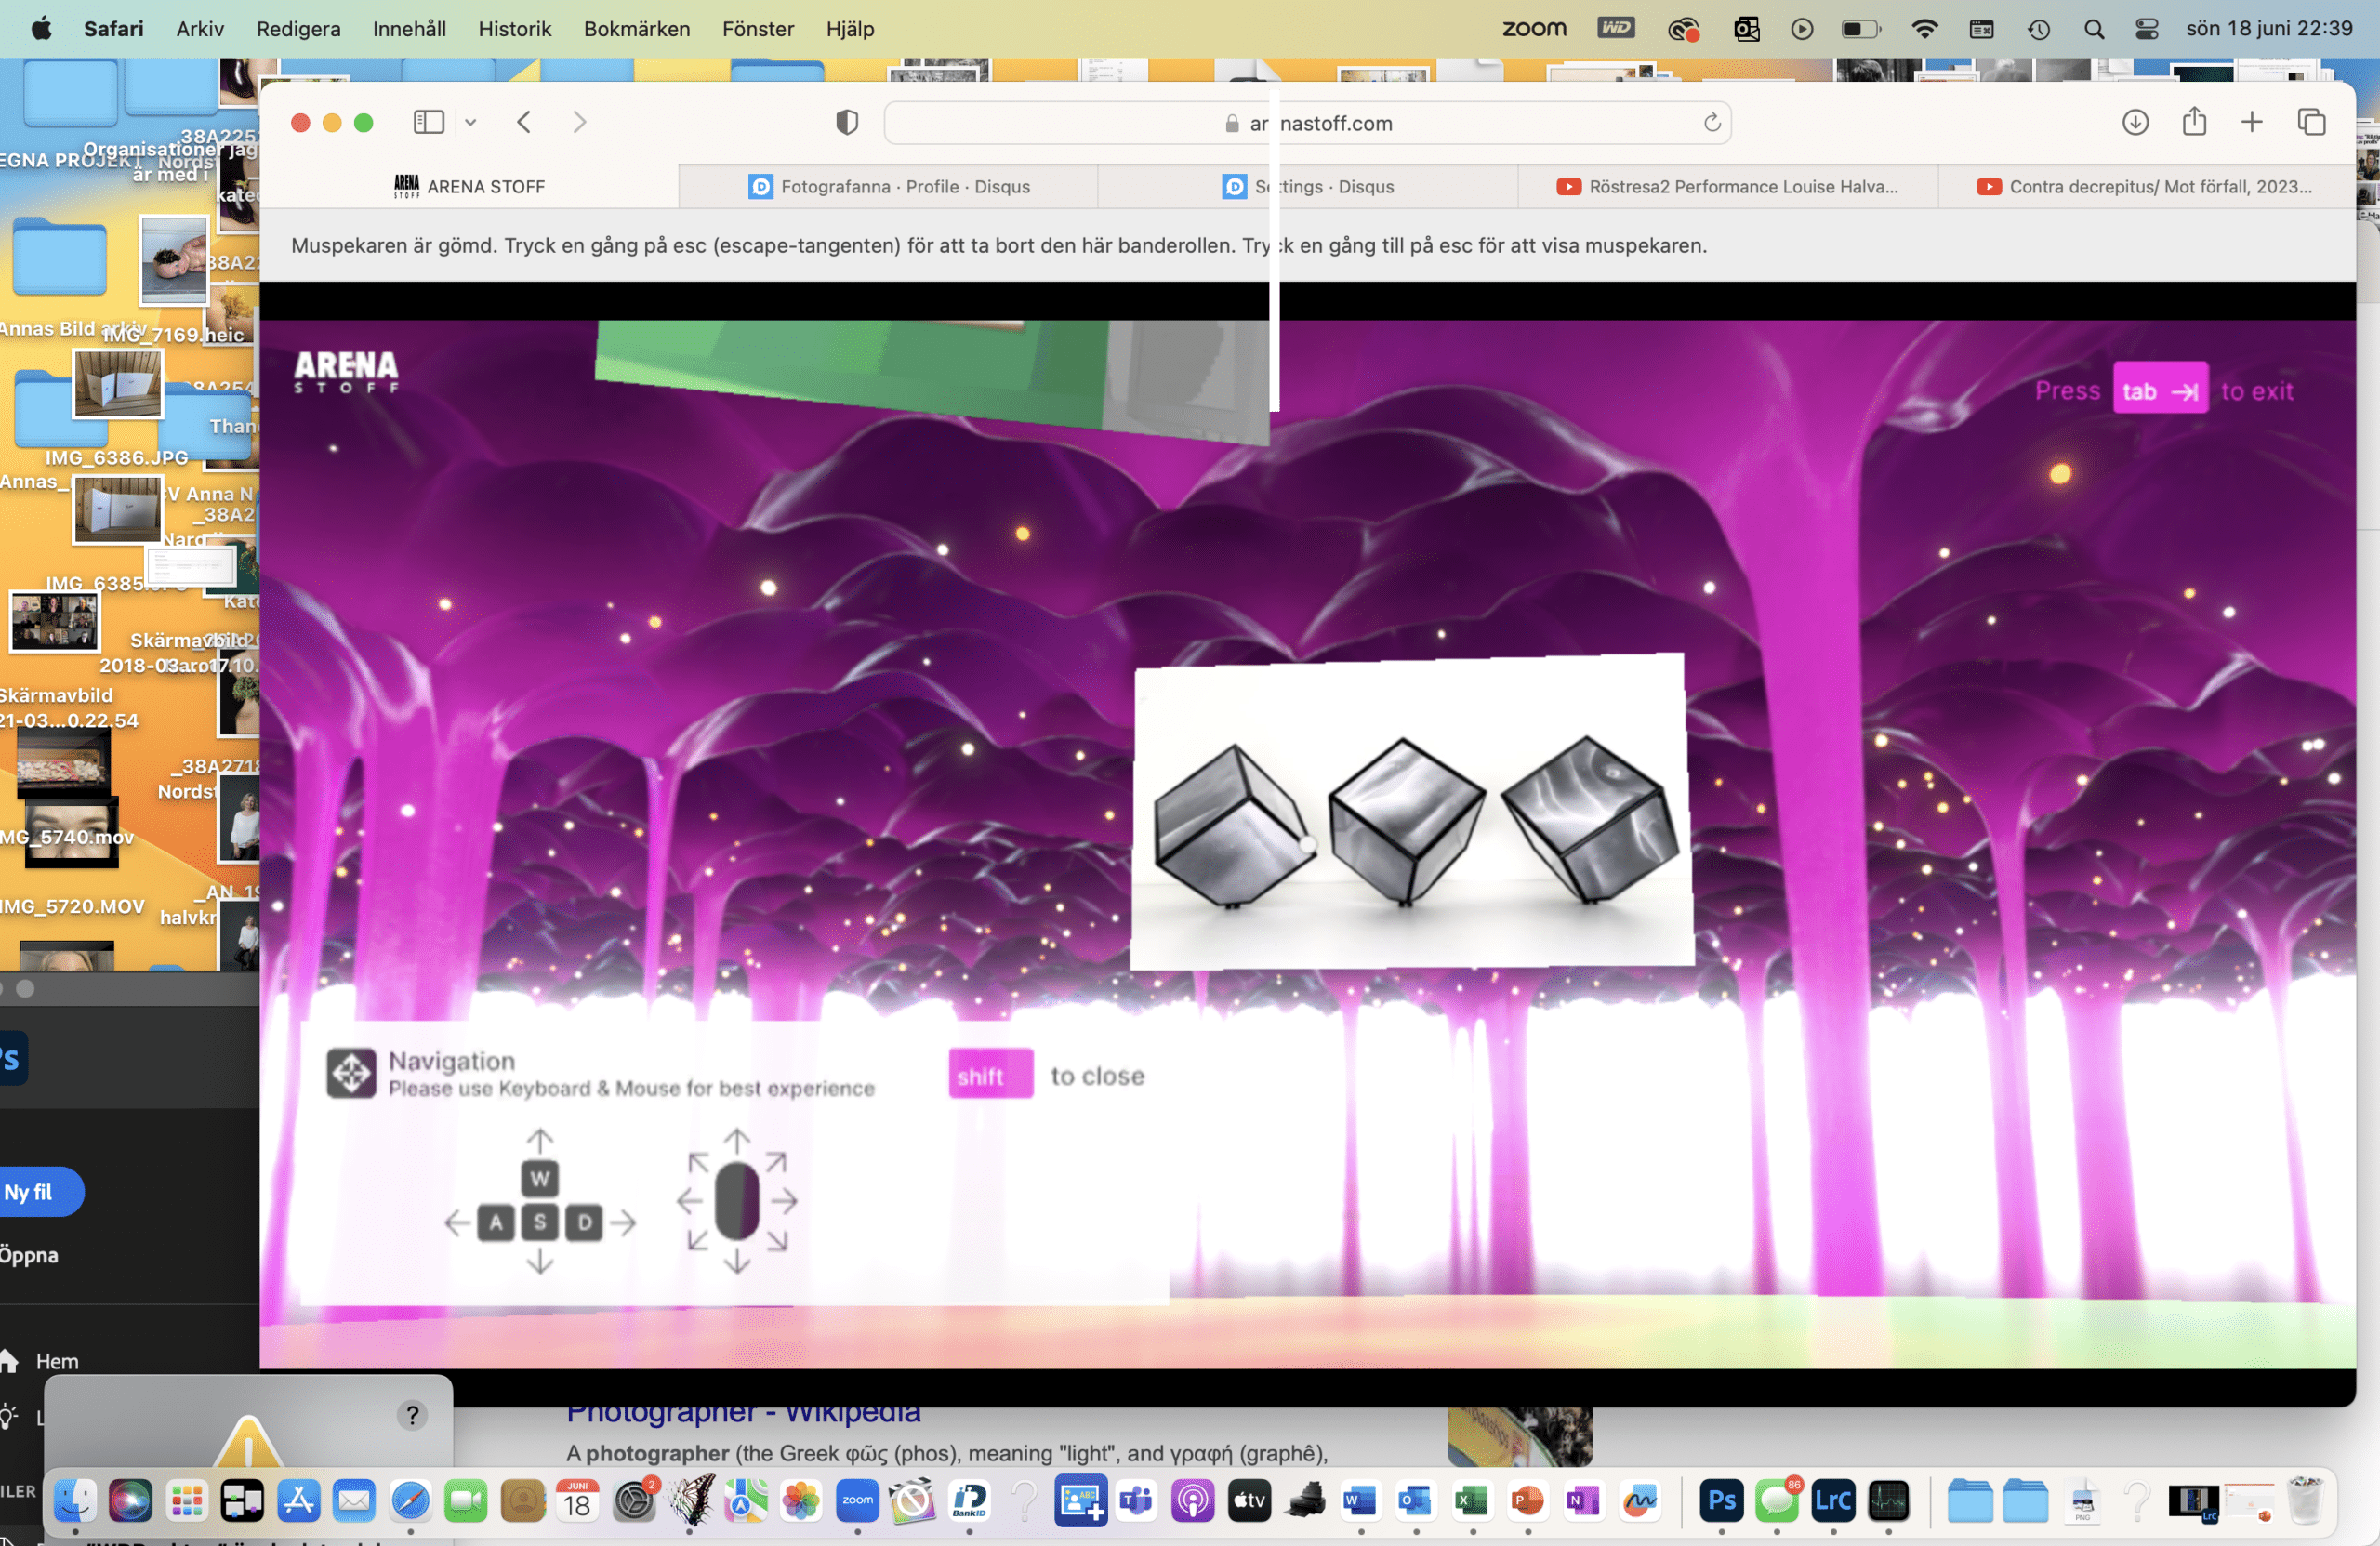Click the privacy shield icon
The width and height of the screenshot is (2380, 1546).
[846, 122]
